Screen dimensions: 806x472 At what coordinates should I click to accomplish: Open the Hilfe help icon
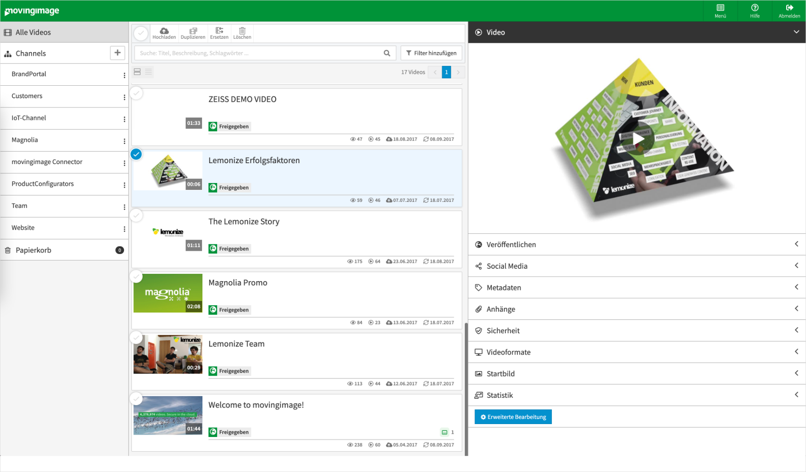point(754,8)
